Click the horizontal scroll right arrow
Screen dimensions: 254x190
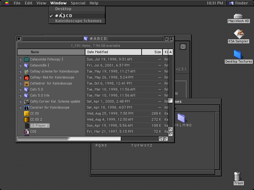pos(165,139)
